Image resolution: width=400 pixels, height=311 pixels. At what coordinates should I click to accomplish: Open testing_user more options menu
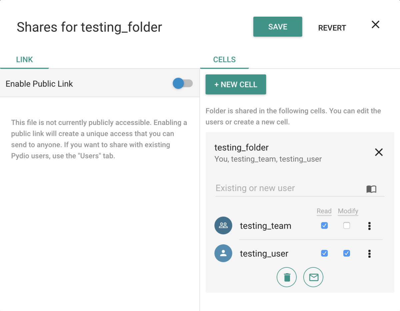point(369,254)
